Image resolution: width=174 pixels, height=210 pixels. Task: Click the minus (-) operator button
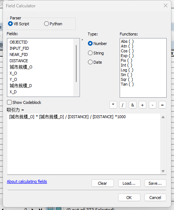(x=152, y=105)
